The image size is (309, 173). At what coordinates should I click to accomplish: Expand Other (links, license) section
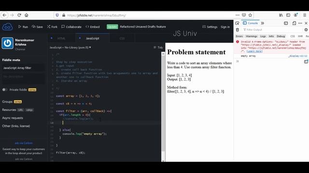click(x=16, y=126)
